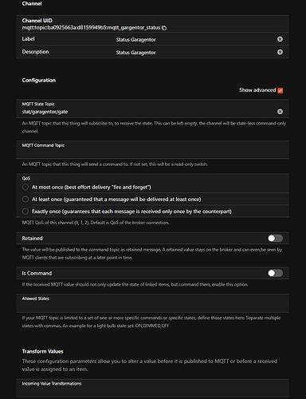Image resolution: width=306 pixels, height=399 pixels.
Task: Click the Show advanced label
Action: 257,90
